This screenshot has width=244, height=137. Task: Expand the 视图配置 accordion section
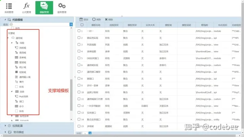(x=5, y=125)
